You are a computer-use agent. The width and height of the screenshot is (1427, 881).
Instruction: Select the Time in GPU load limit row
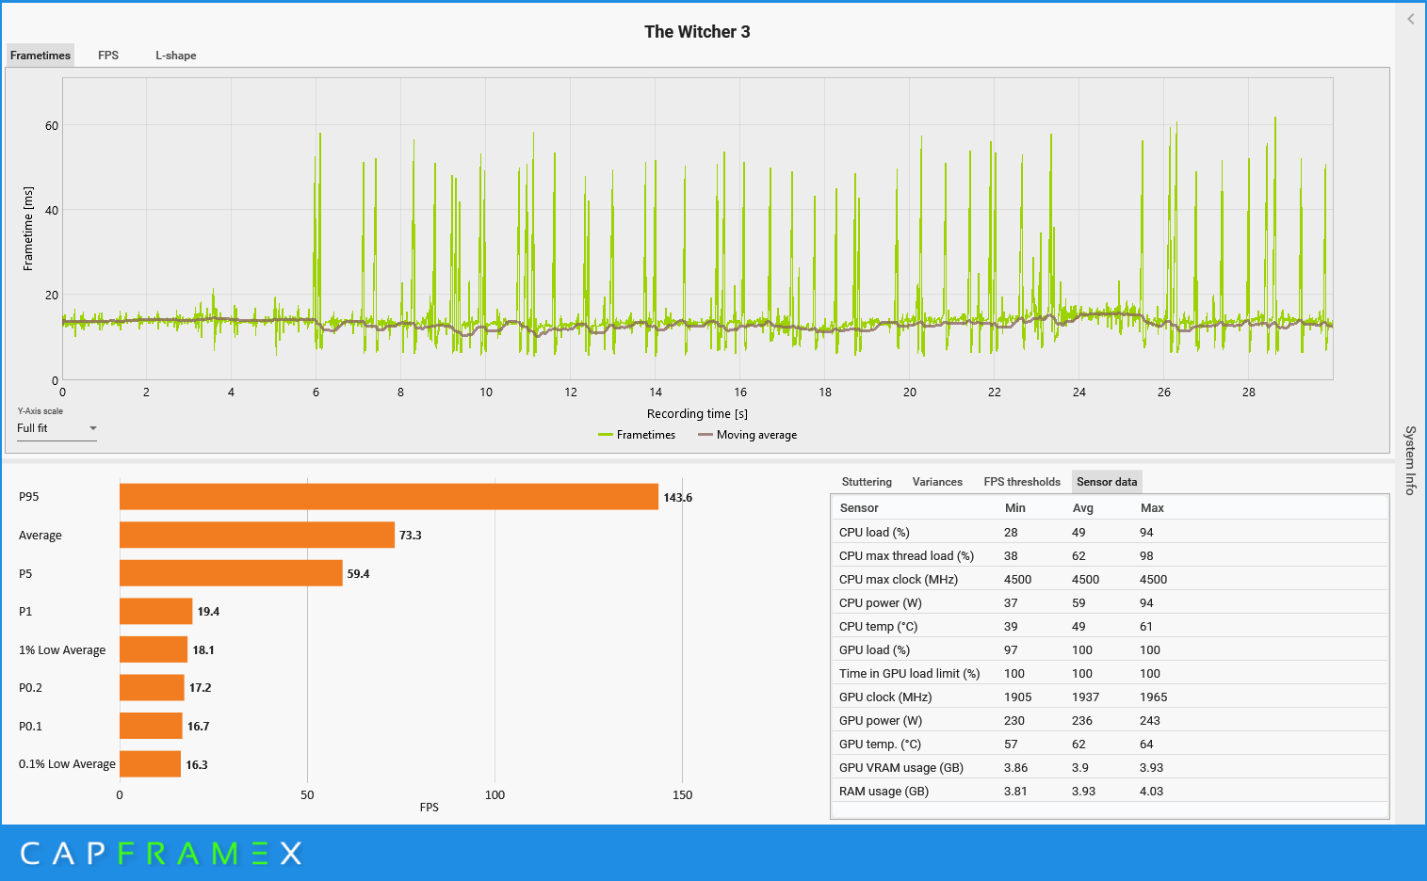click(x=1110, y=673)
